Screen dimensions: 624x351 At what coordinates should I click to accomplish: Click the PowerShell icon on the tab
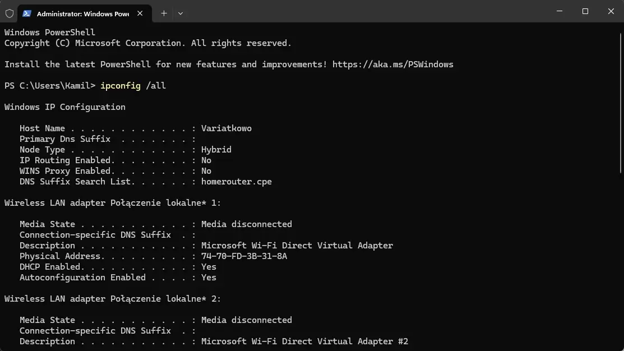click(x=27, y=13)
